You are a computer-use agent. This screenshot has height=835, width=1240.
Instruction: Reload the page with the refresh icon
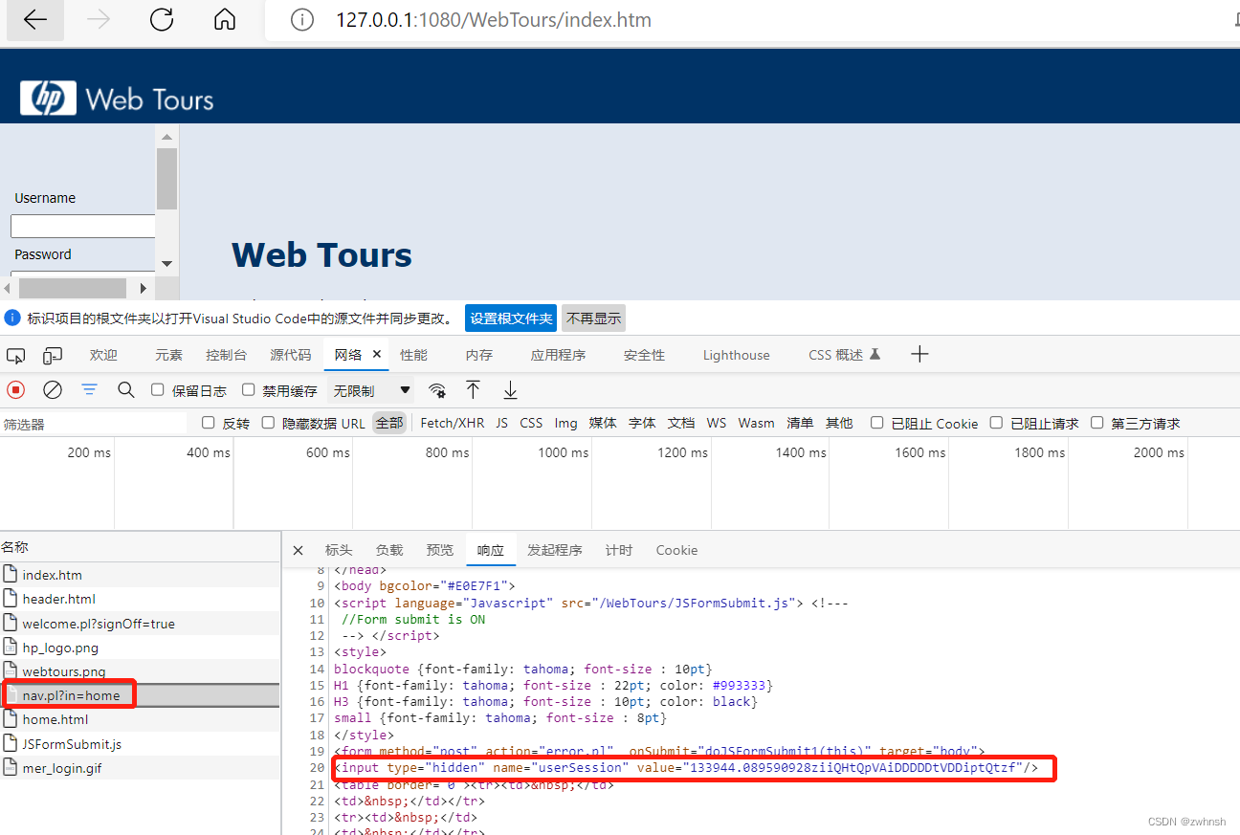pyautogui.click(x=162, y=20)
